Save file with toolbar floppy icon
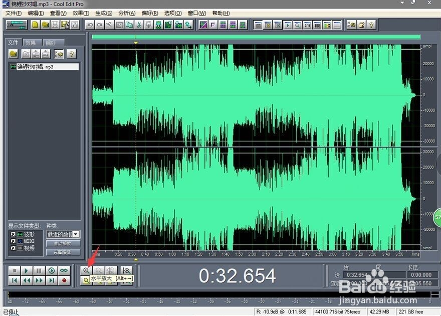Viewport: 441px width, 316px height. (x=55, y=25)
